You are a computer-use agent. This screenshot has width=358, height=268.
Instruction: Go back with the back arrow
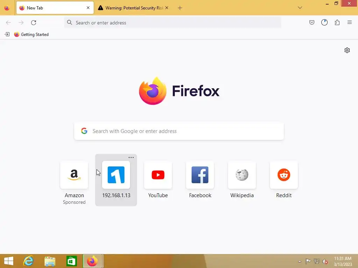8,23
